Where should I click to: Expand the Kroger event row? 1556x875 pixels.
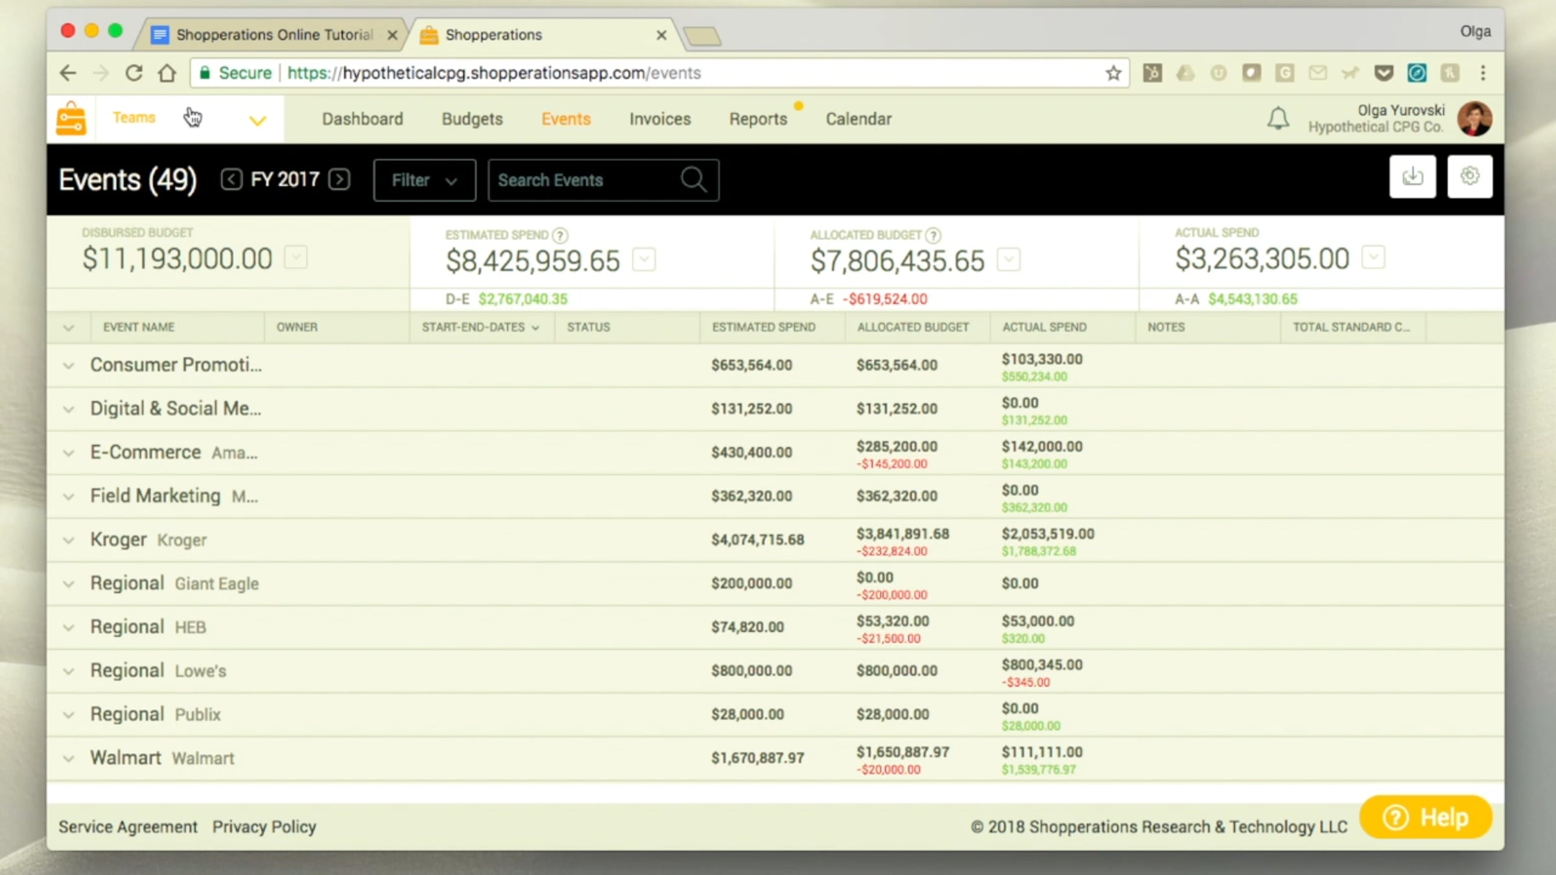(68, 540)
